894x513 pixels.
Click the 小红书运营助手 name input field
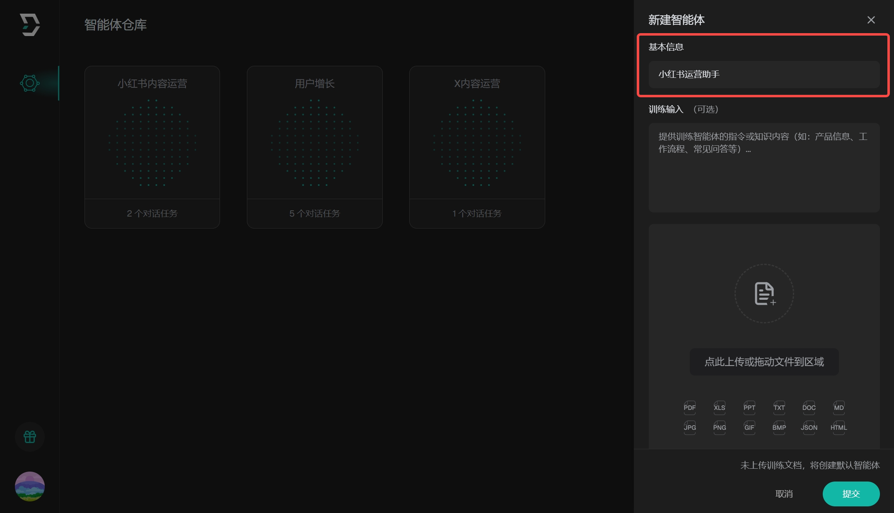pos(764,75)
